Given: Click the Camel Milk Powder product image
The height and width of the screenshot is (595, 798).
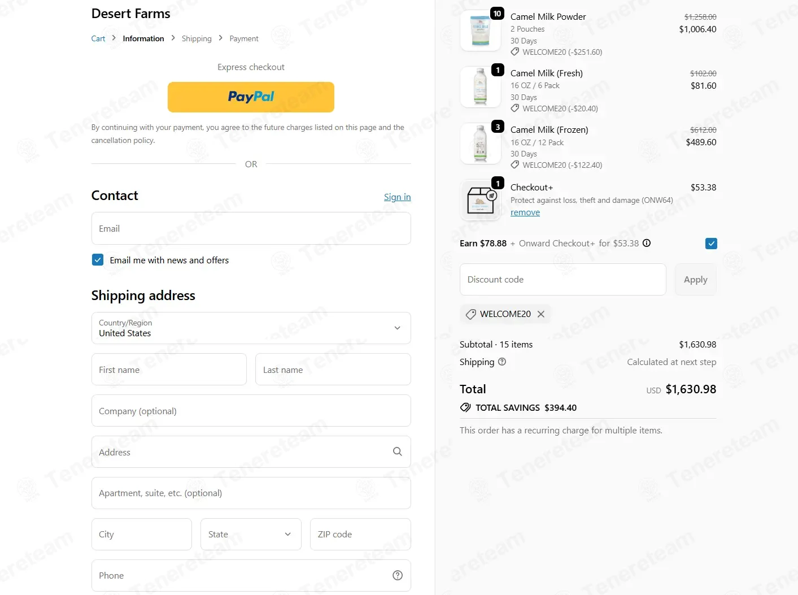Looking at the screenshot, I should (481, 31).
